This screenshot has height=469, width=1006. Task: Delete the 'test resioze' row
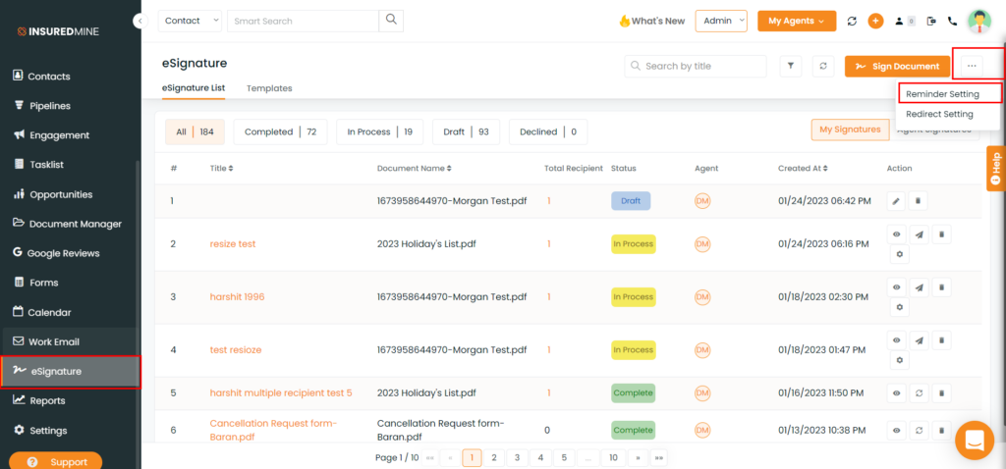click(942, 340)
